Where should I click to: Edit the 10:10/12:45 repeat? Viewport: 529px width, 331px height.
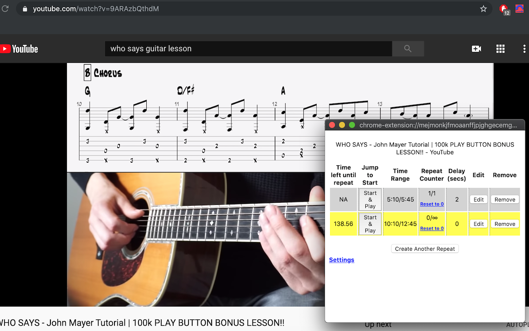[x=479, y=224]
